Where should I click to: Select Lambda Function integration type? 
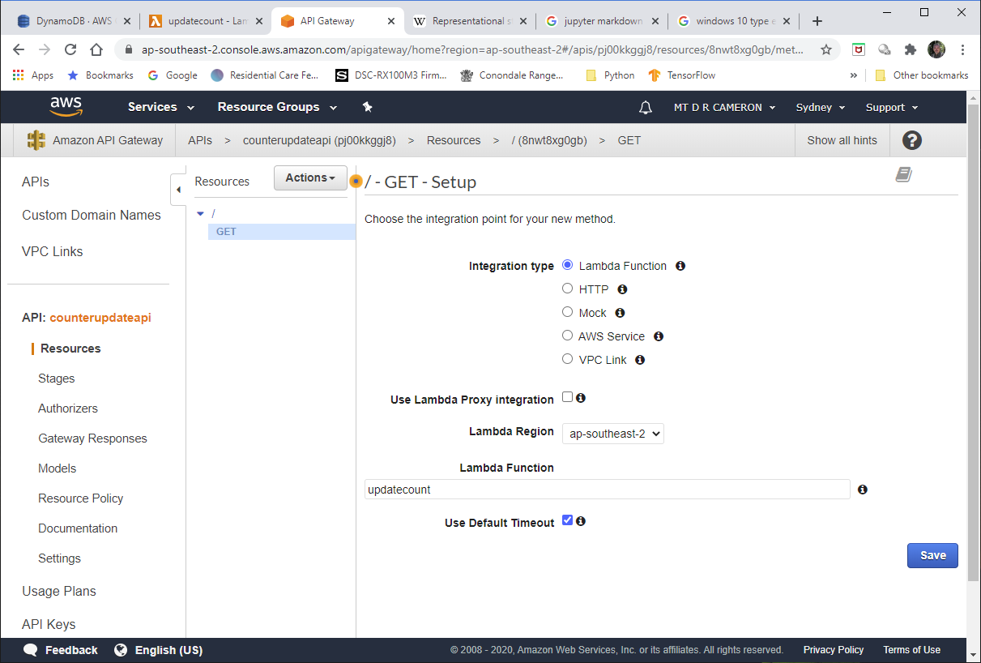click(568, 265)
